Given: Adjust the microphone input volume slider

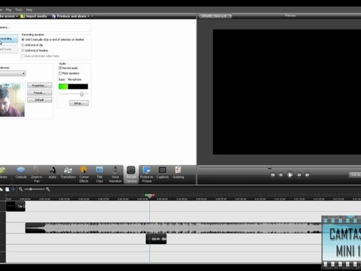Looking at the screenshot, I should (x=82, y=94).
